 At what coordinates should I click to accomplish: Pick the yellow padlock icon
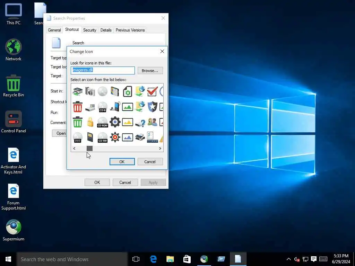[x=90, y=122]
